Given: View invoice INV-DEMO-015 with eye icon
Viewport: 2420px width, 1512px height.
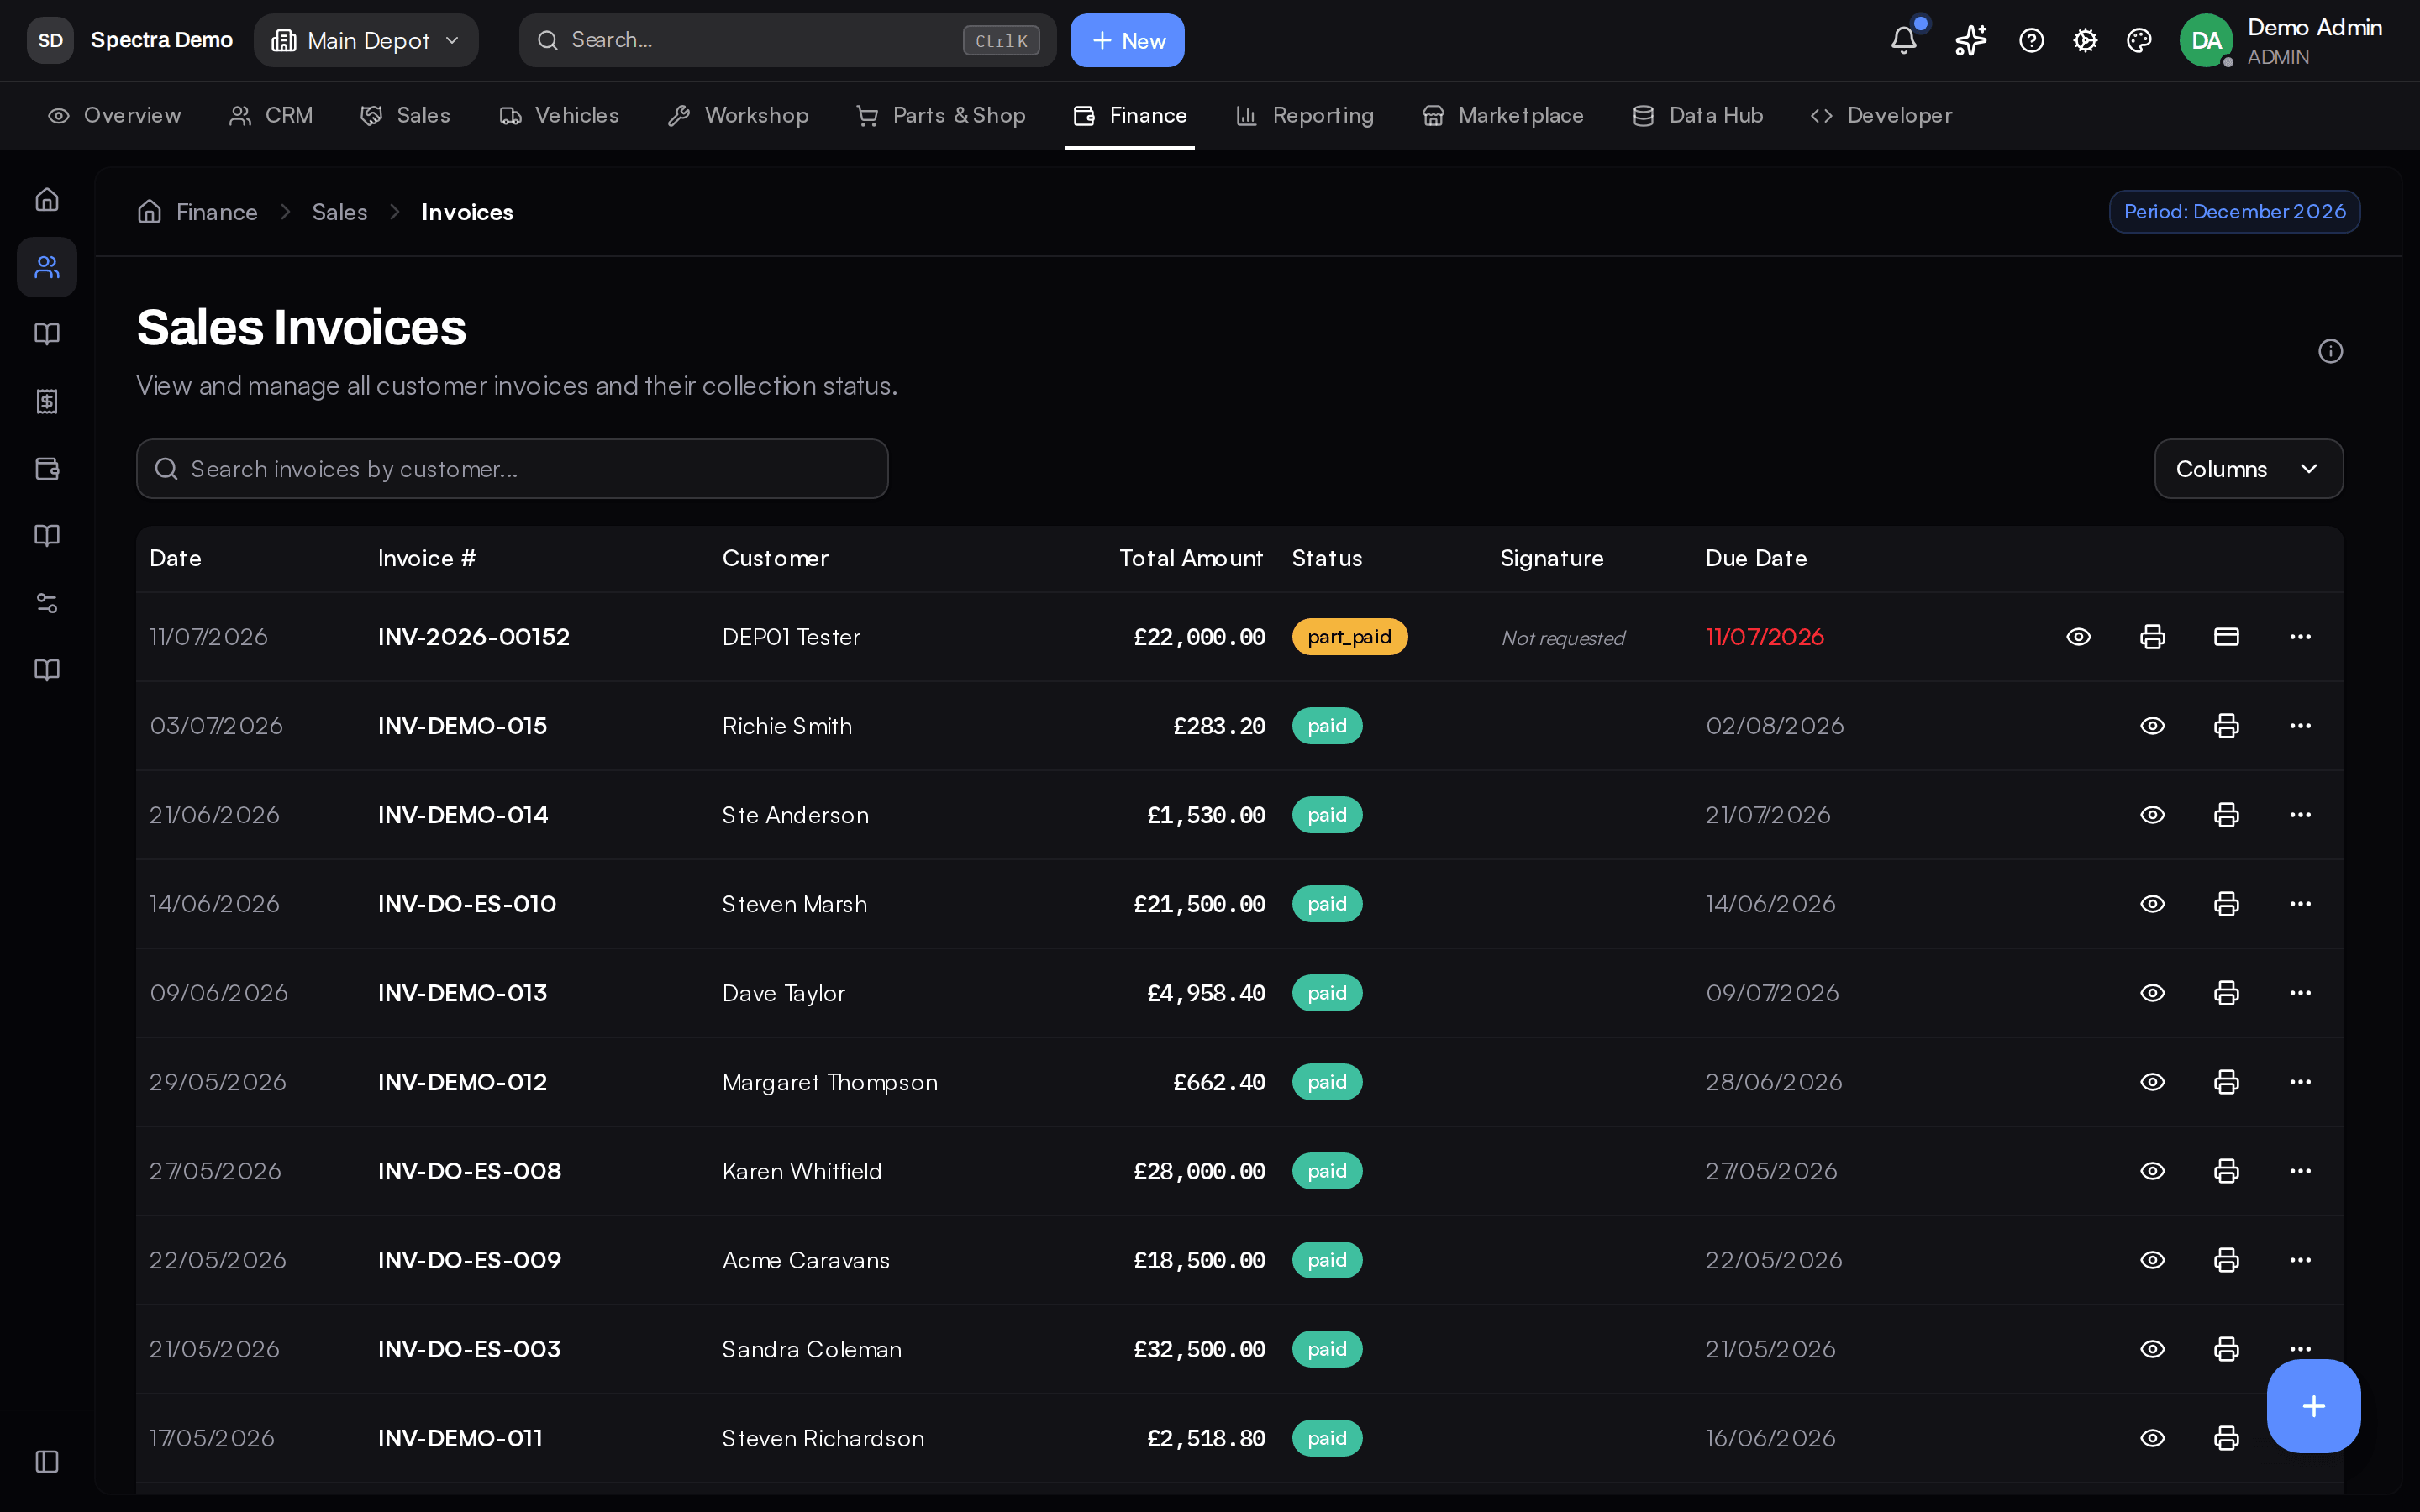Looking at the screenshot, I should coord(2152,726).
